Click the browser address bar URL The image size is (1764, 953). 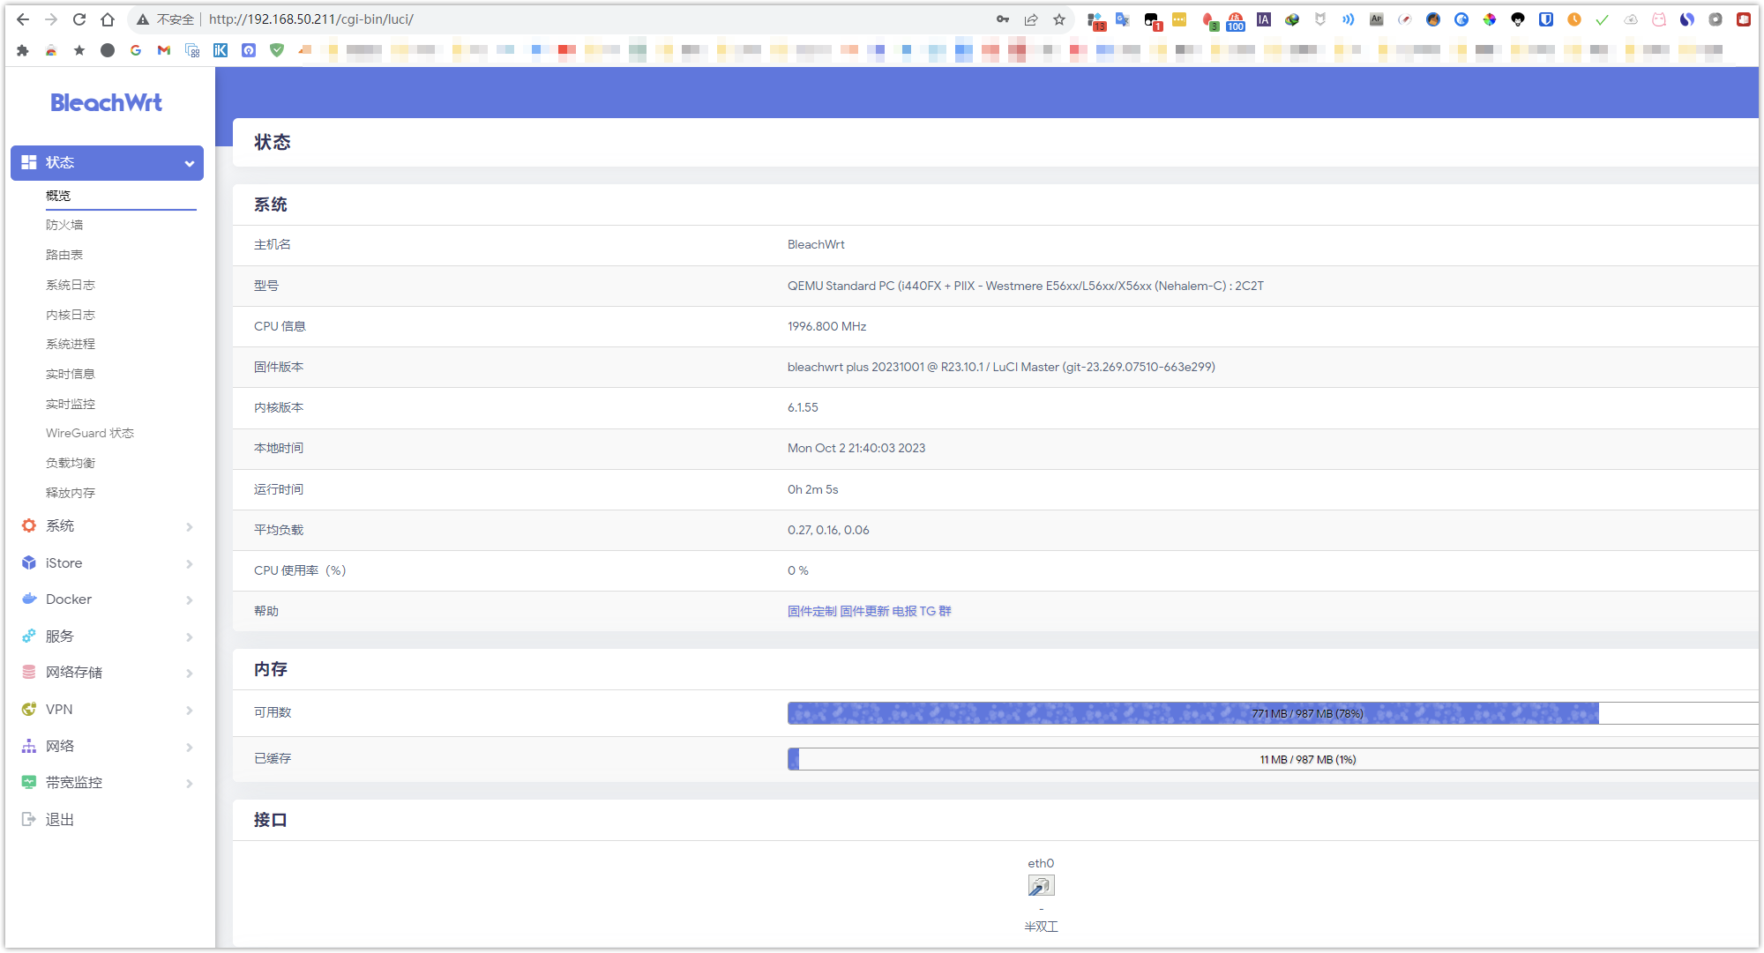tap(310, 19)
